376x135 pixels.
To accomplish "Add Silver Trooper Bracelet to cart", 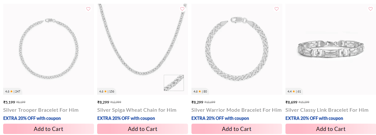I will pyautogui.click(x=48, y=129).
